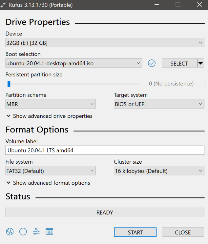This screenshot has width=208, height=244.
Task: Expand Show advanced format options
Action: [48, 183]
